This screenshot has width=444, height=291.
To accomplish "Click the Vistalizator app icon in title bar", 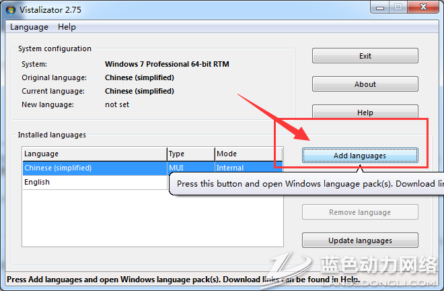I will (x=11, y=9).
